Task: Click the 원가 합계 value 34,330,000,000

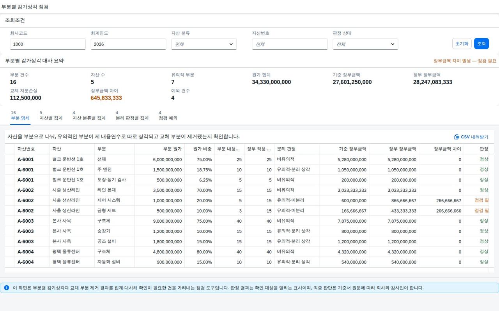Action: (x=271, y=82)
